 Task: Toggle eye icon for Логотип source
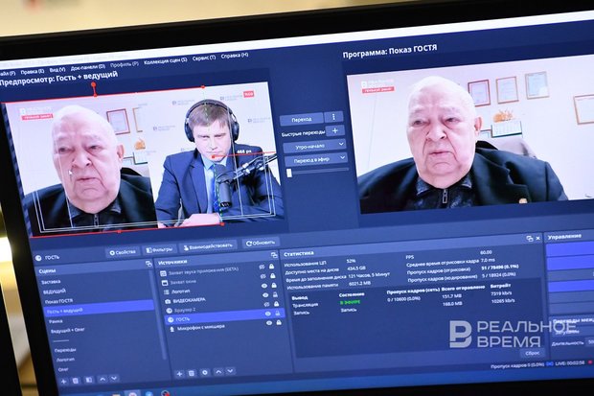point(264,286)
